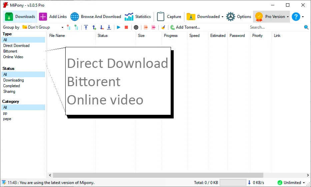Filter by Completed status
The height and width of the screenshot is (187, 311).
pyautogui.click(x=12, y=86)
